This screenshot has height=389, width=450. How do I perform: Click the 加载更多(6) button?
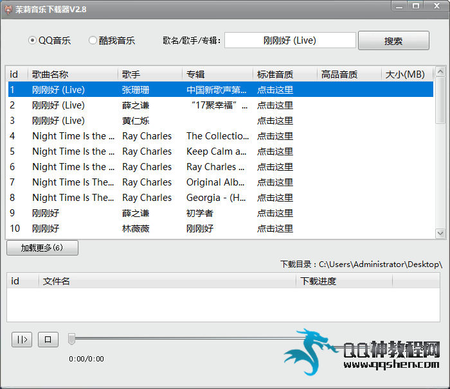click(42, 248)
